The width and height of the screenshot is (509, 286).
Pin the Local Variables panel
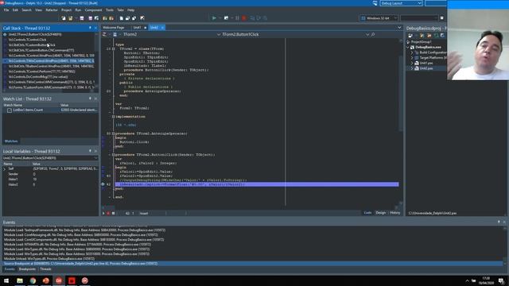click(90, 151)
